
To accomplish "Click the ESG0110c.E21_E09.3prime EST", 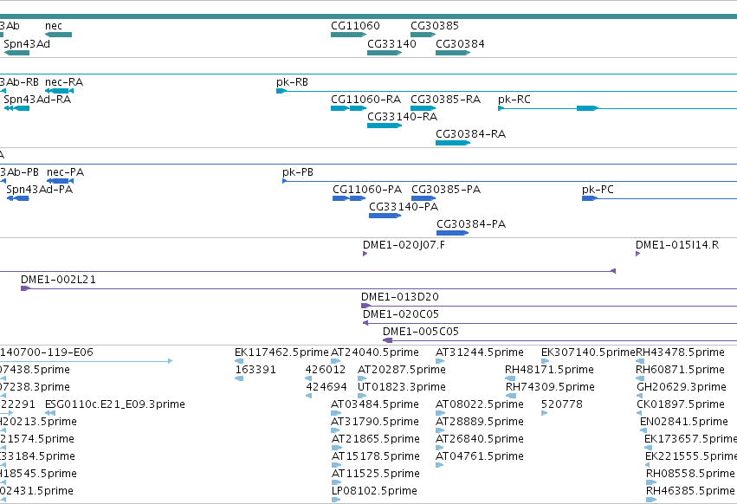I will click(x=50, y=413).
